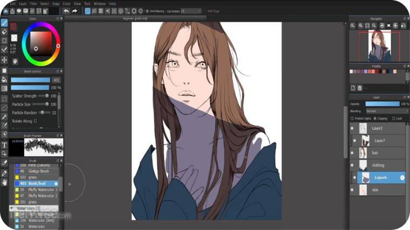Select the rectangular selection tool

click(4, 99)
